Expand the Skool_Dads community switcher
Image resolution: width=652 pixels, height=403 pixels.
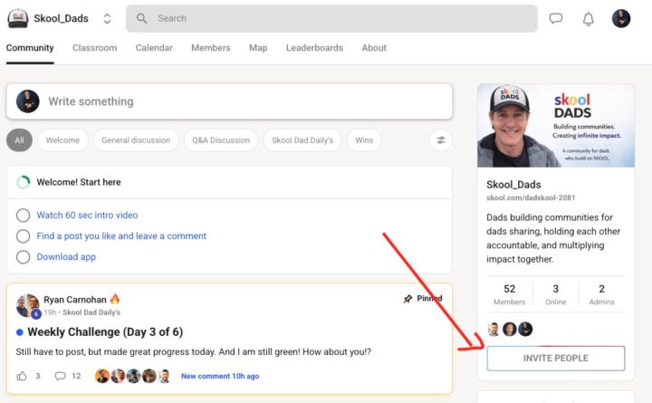coord(107,18)
